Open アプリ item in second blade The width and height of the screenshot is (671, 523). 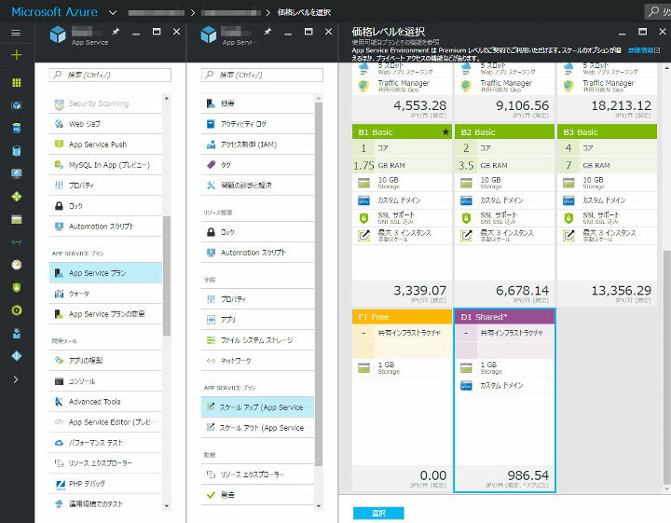pyautogui.click(x=257, y=320)
